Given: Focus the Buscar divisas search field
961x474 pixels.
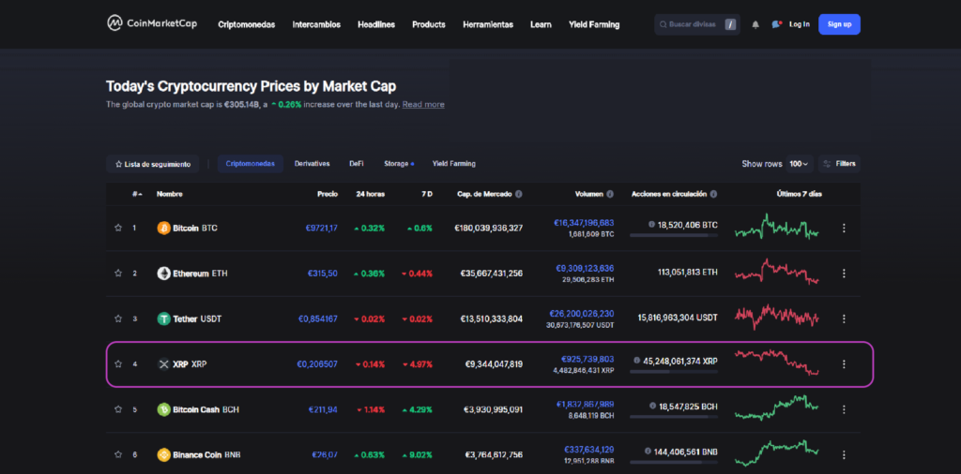Looking at the screenshot, I should pos(697,24).
